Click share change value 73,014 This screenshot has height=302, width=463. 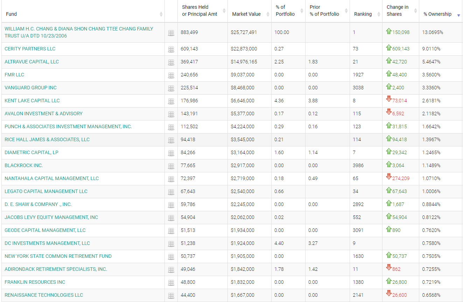pyautogui.click(x=399, y=101)
